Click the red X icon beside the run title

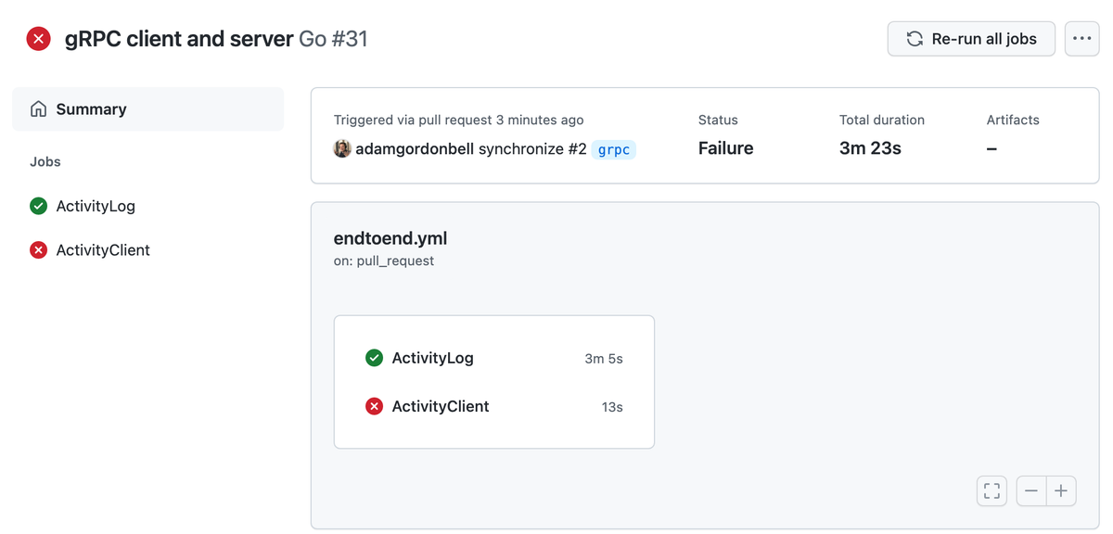(x=37, y=38)
